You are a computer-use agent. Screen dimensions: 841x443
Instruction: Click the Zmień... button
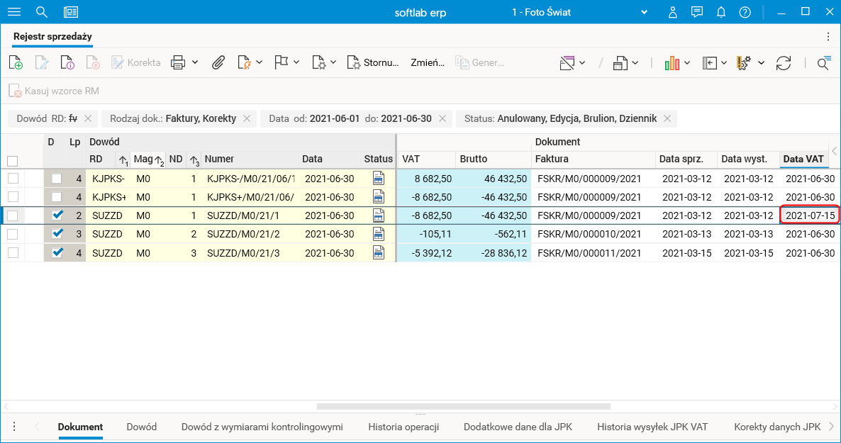[428, 62]
